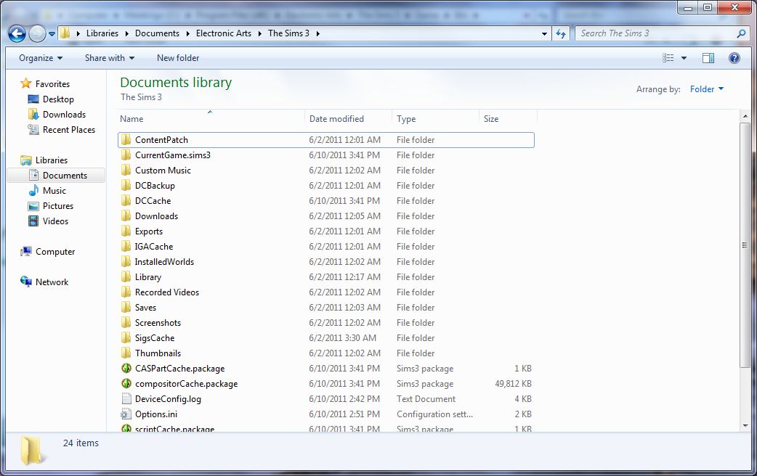Select Documents in the address breadcrumb

point(157,33)
